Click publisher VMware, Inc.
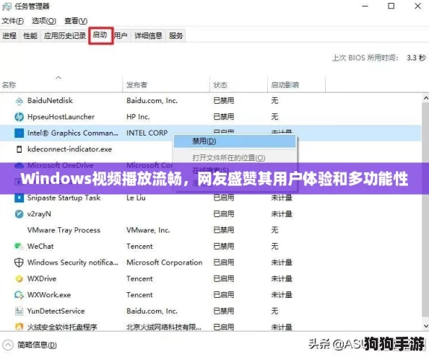 pyautogui.click(x=148, y=230)
